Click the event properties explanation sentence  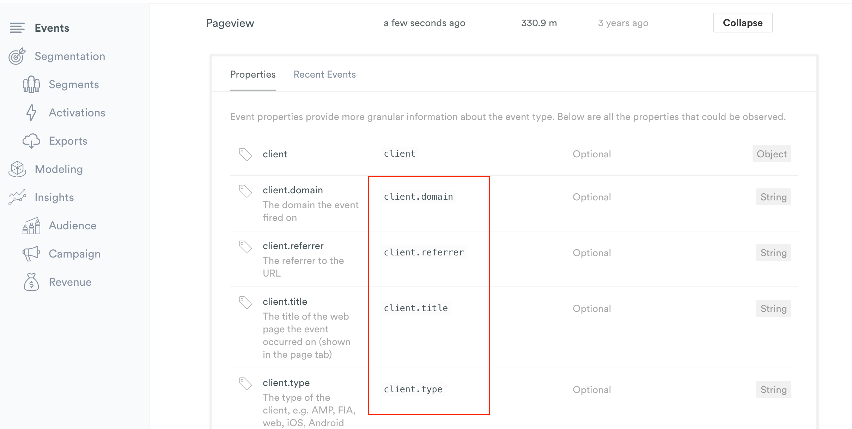(x=508, y=117)
